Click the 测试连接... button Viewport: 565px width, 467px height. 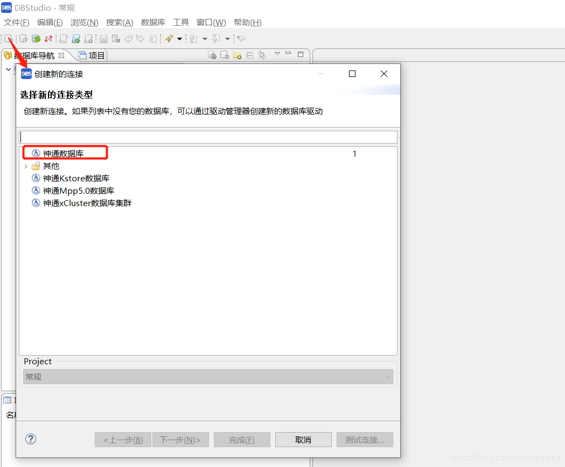coord(365,440)
